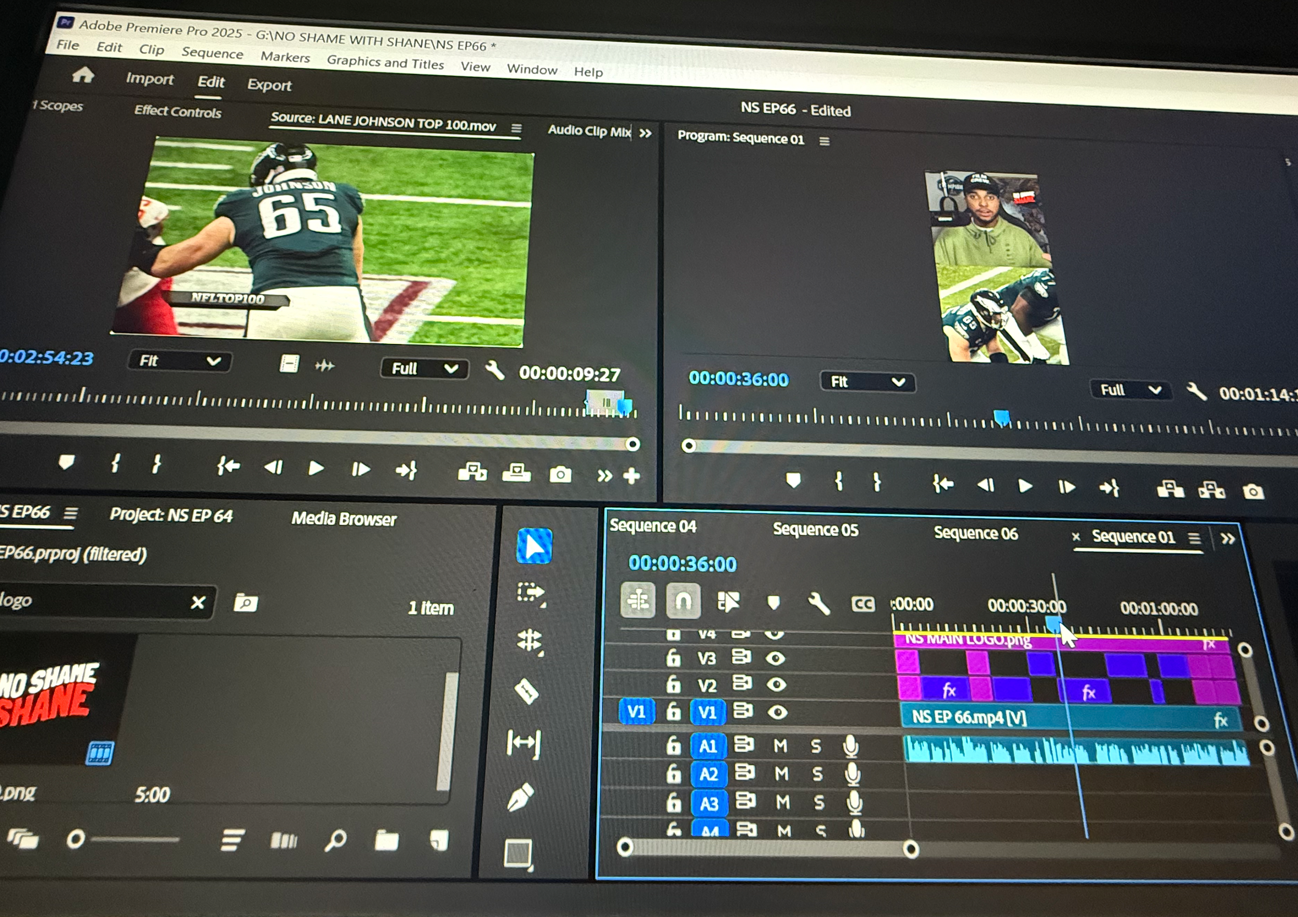The image size is (1298, 917).
Task: Open timeline wrench display settings
Action: click(x=819, y=604)
